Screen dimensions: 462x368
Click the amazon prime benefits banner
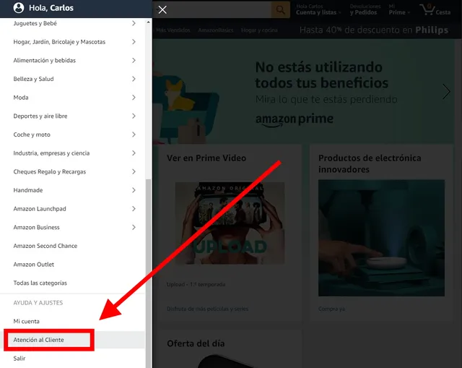click(303, 92)
